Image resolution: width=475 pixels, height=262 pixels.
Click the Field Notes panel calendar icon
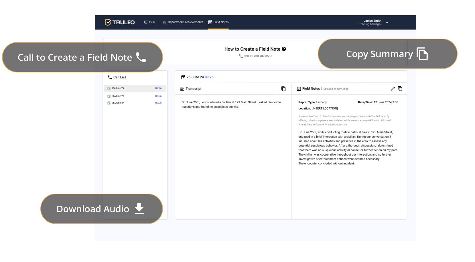[x=299, y=89]
